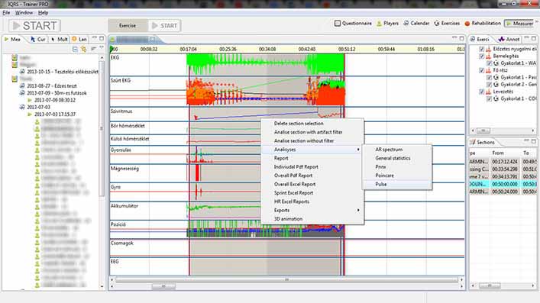Switch to the Lan tab
The height and width of the screenshot is (303, 540).
(x=79, y=39)
